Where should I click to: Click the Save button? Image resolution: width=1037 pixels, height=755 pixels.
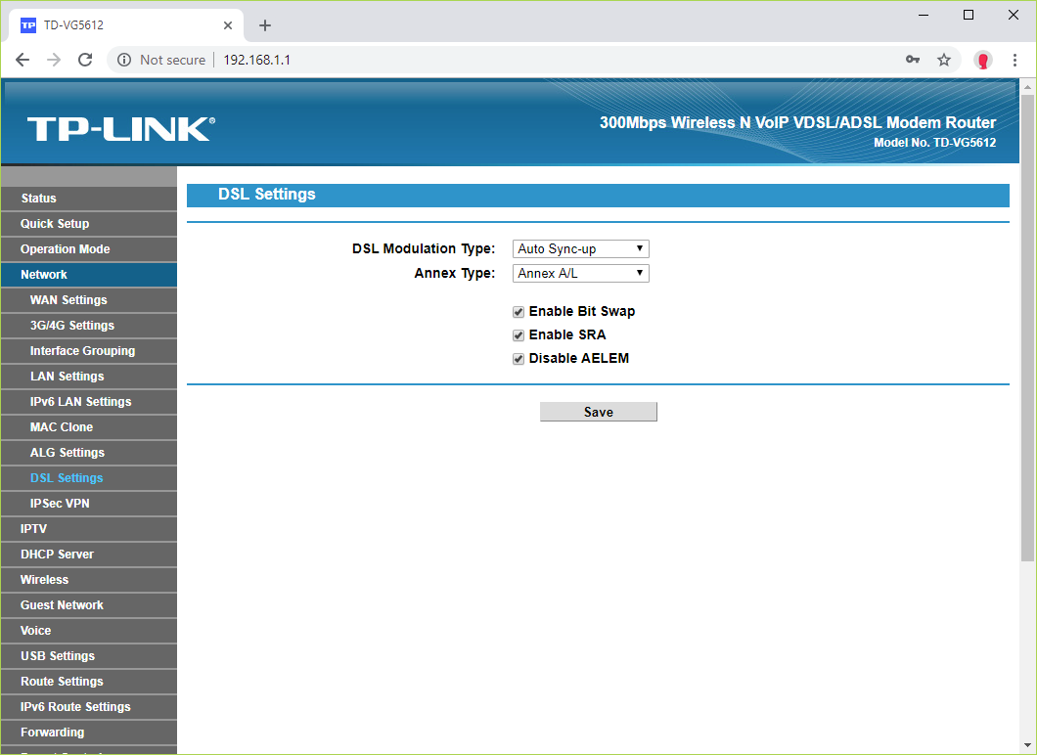pos(599,412)
